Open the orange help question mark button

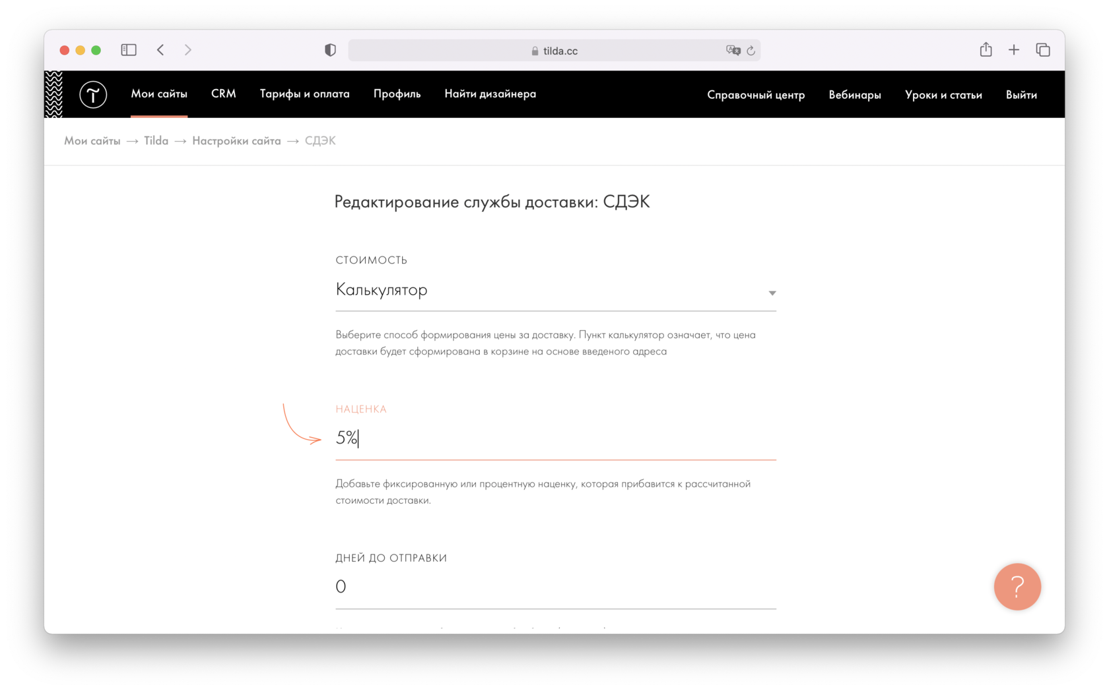point(1017,586)
